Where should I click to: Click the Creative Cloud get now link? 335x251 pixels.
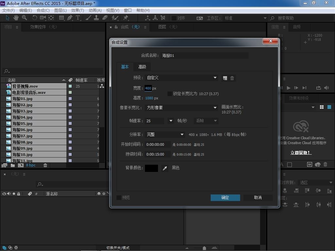tap(301, 153)
